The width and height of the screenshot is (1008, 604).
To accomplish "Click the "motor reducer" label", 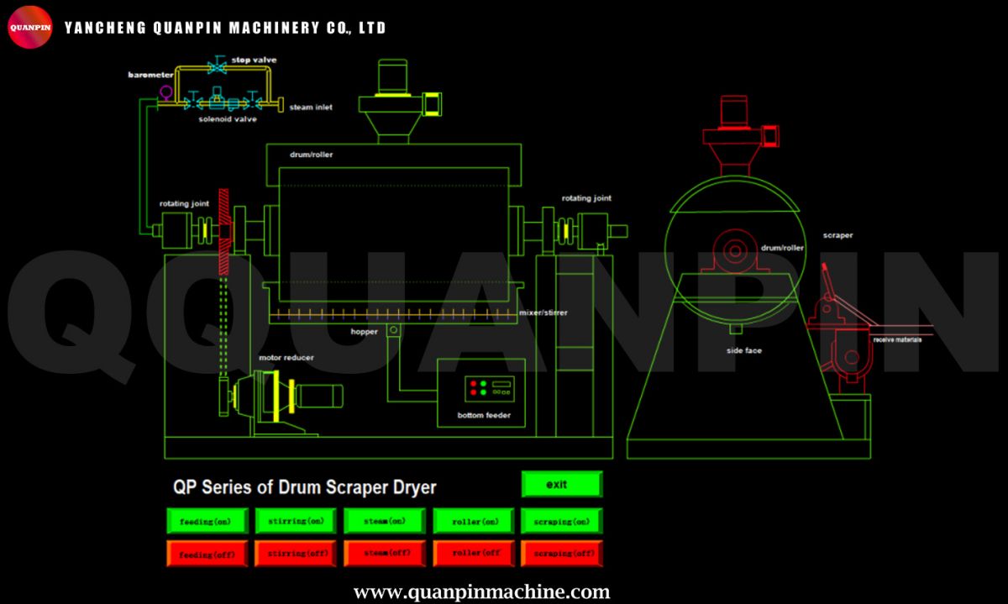I will (x=286, y=358).
